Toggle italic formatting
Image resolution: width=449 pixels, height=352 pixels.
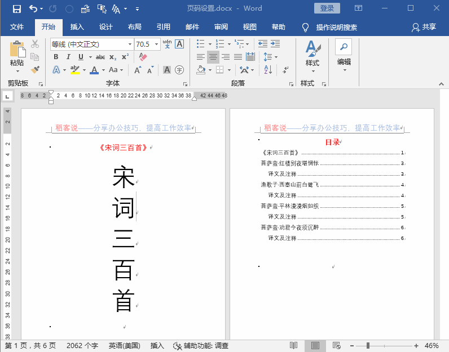tap(68, 57)
